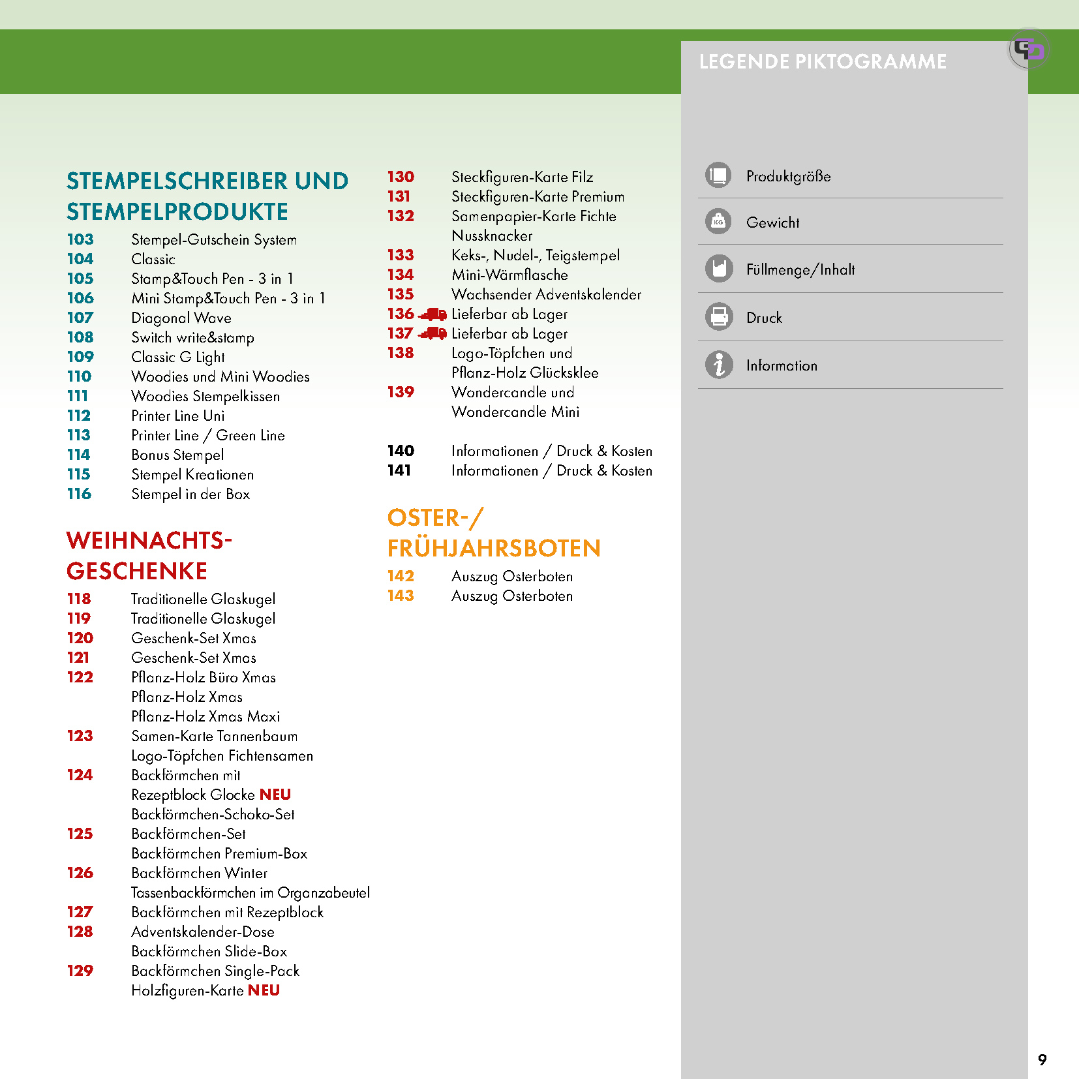Click 'Lieferbar ab Lager' on page 136
Viewport: 1079px width, 1079px height.
(x=509, y=314)
